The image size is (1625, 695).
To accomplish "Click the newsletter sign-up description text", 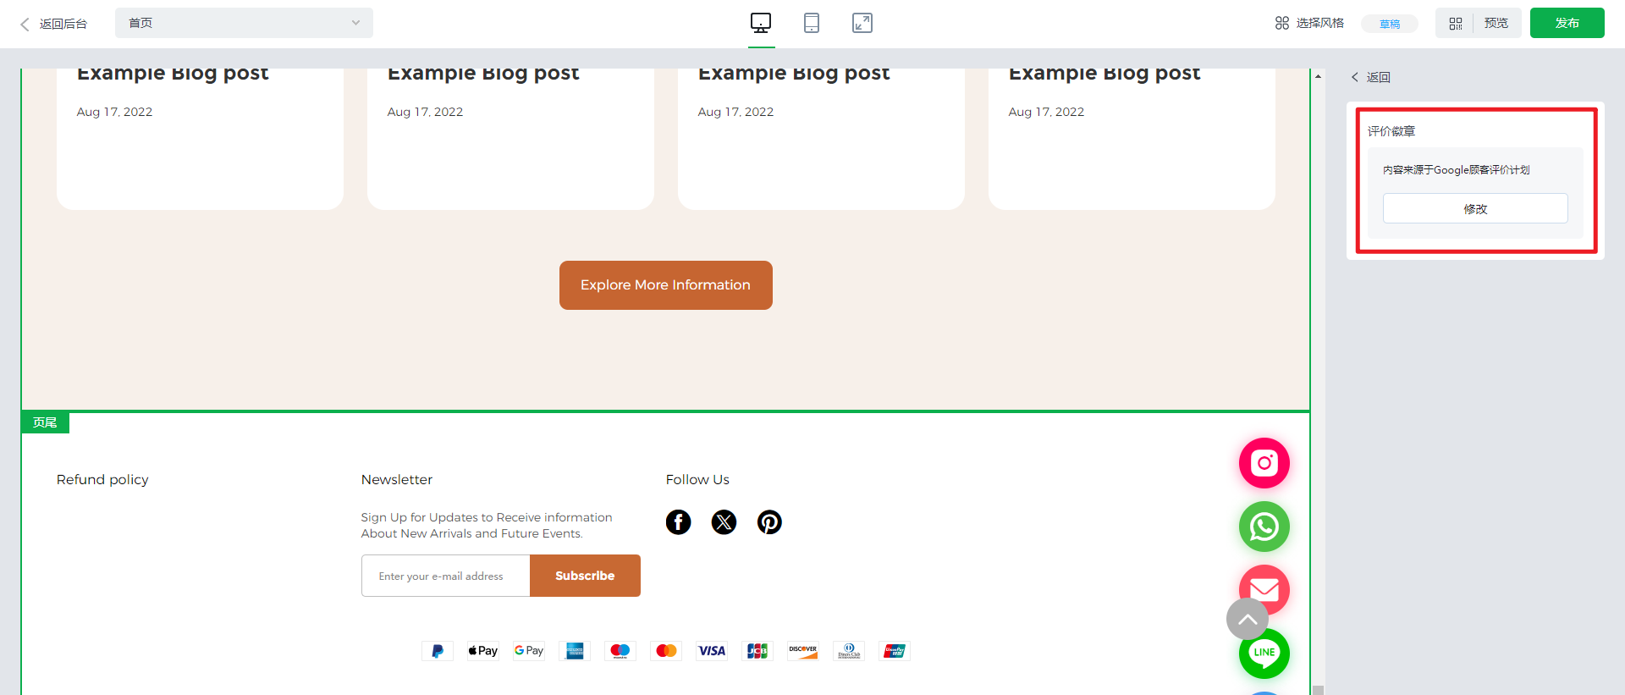I will coord(487,525).
